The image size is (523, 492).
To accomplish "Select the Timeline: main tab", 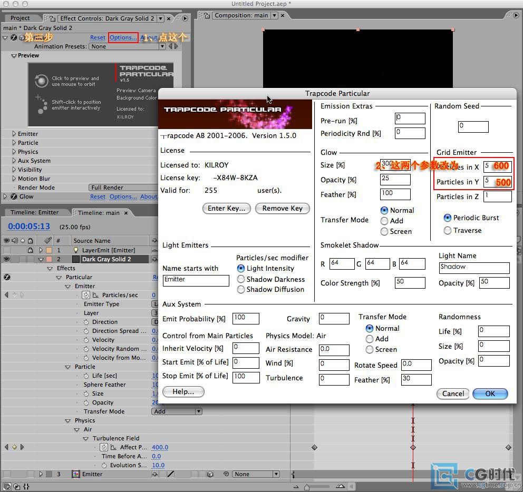I will tap(99, 213).
